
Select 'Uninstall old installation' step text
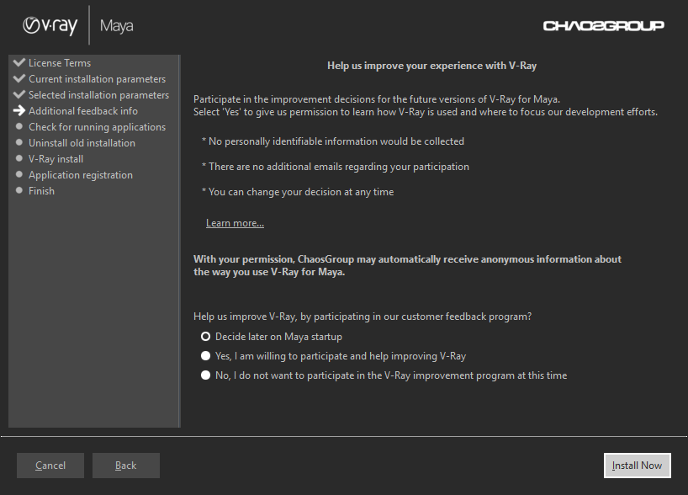click(x=82, y=143)
